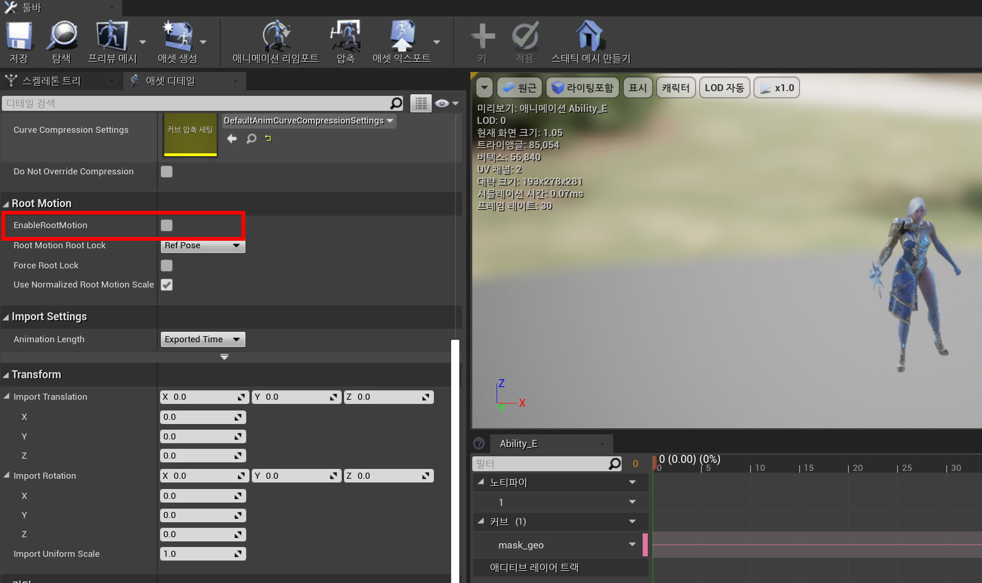Click the 커브 압축 세팅 thumbnail
982x583 pixels.
click(x=190, y=134)
